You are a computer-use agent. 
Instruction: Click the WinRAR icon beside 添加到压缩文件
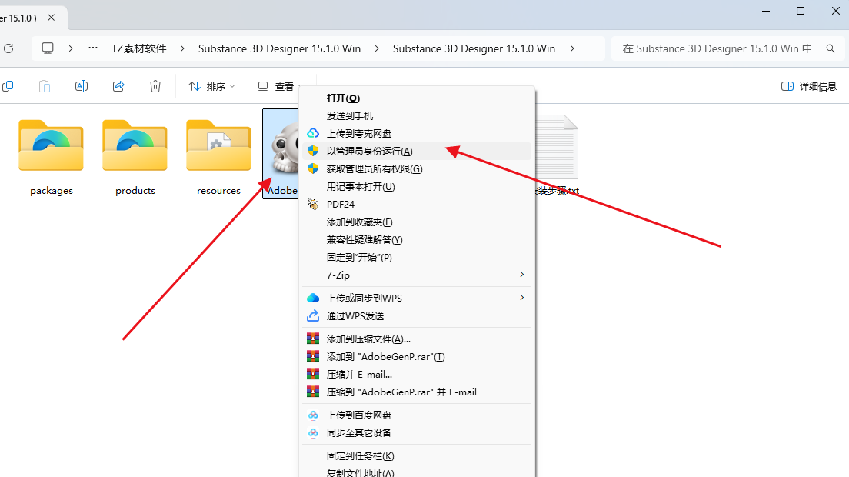[312, 338]
